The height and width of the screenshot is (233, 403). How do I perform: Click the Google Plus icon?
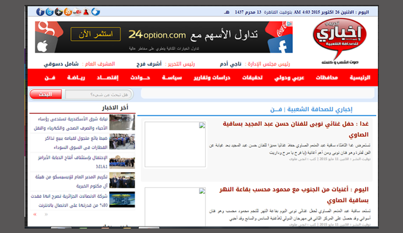pyautogui.click(x=58, y=12)
